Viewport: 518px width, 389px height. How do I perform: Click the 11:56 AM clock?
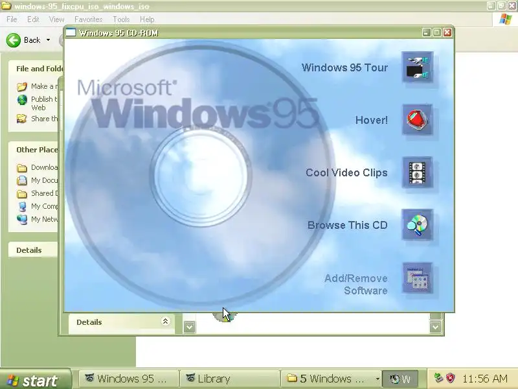[x=485, y=379]
